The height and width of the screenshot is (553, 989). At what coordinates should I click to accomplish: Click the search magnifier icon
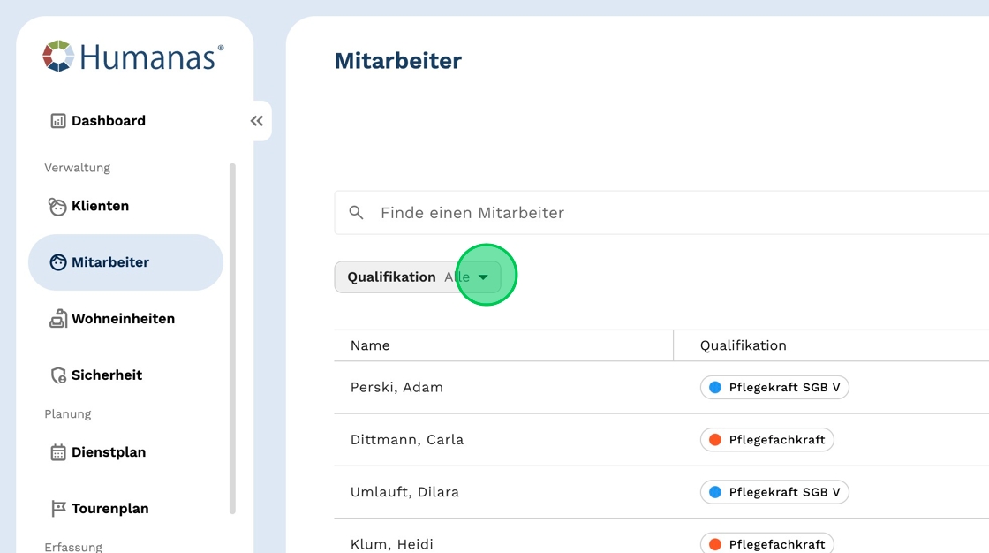coord(357,213)
